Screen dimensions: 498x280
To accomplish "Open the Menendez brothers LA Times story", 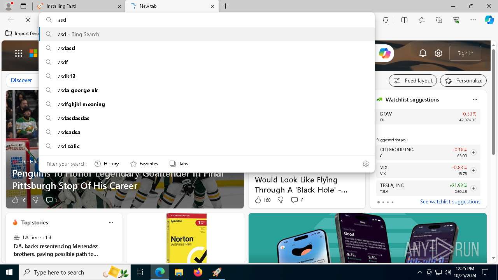I will 56,250.
